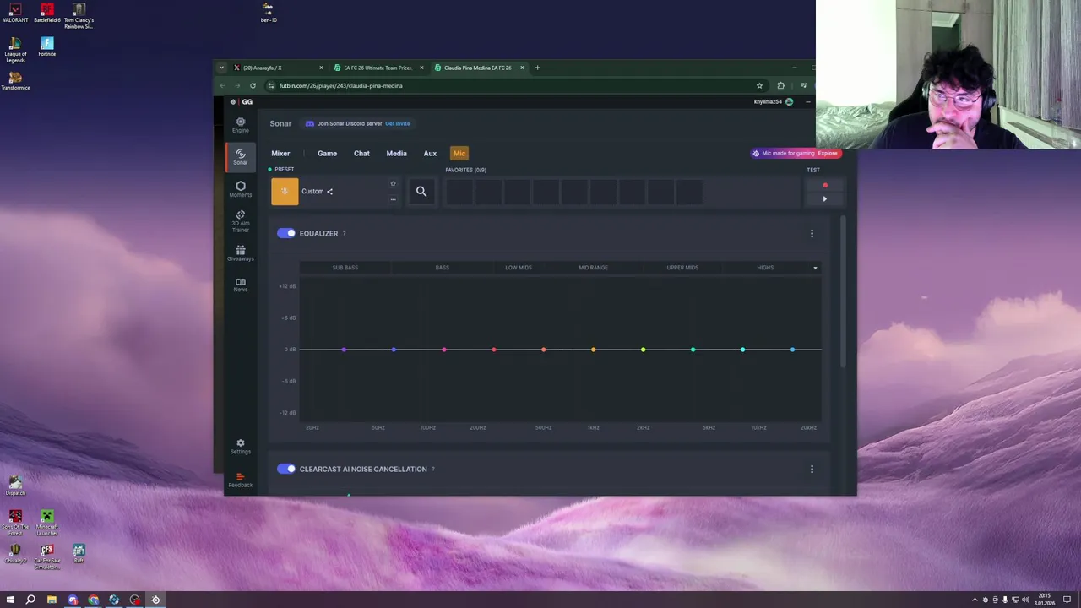The height and width of the screenshot is (608, 1081).
Task: Click Mic made for gaming Explore banner
Action: click(x=796, y=153)
